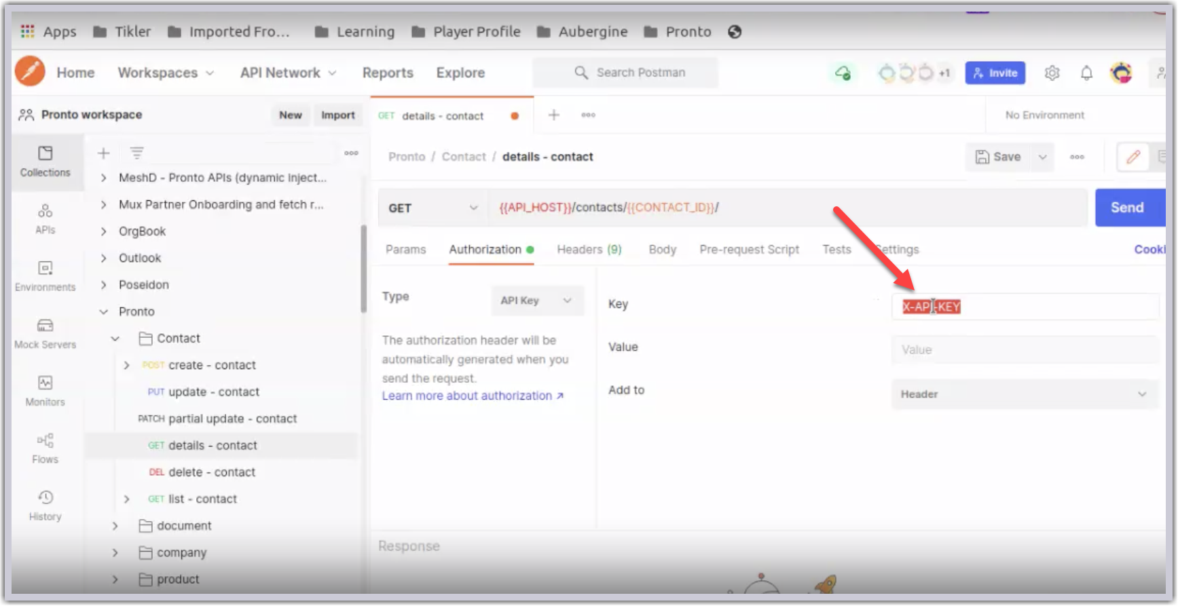Viewport: 1178px width, 606px height.
Task: Open the API Network menu
Action: pos(288,73)
